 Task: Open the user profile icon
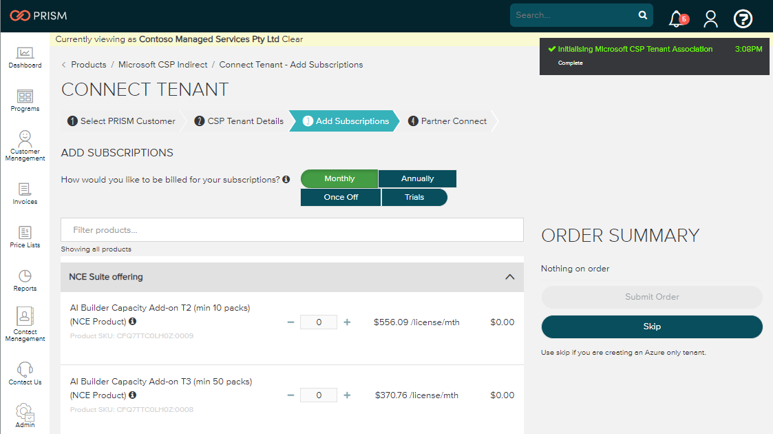click(710, 19)
